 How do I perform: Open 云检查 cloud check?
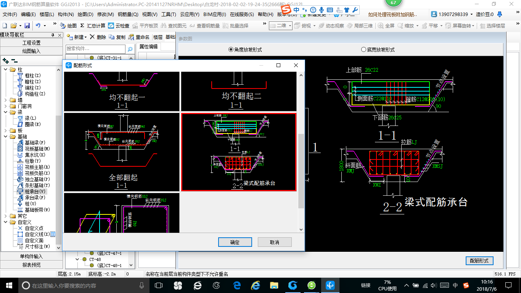pos(119,26)
